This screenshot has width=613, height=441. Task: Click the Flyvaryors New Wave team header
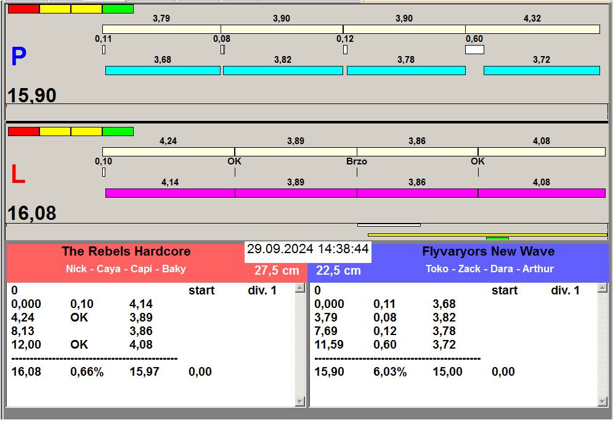(488, 252)
